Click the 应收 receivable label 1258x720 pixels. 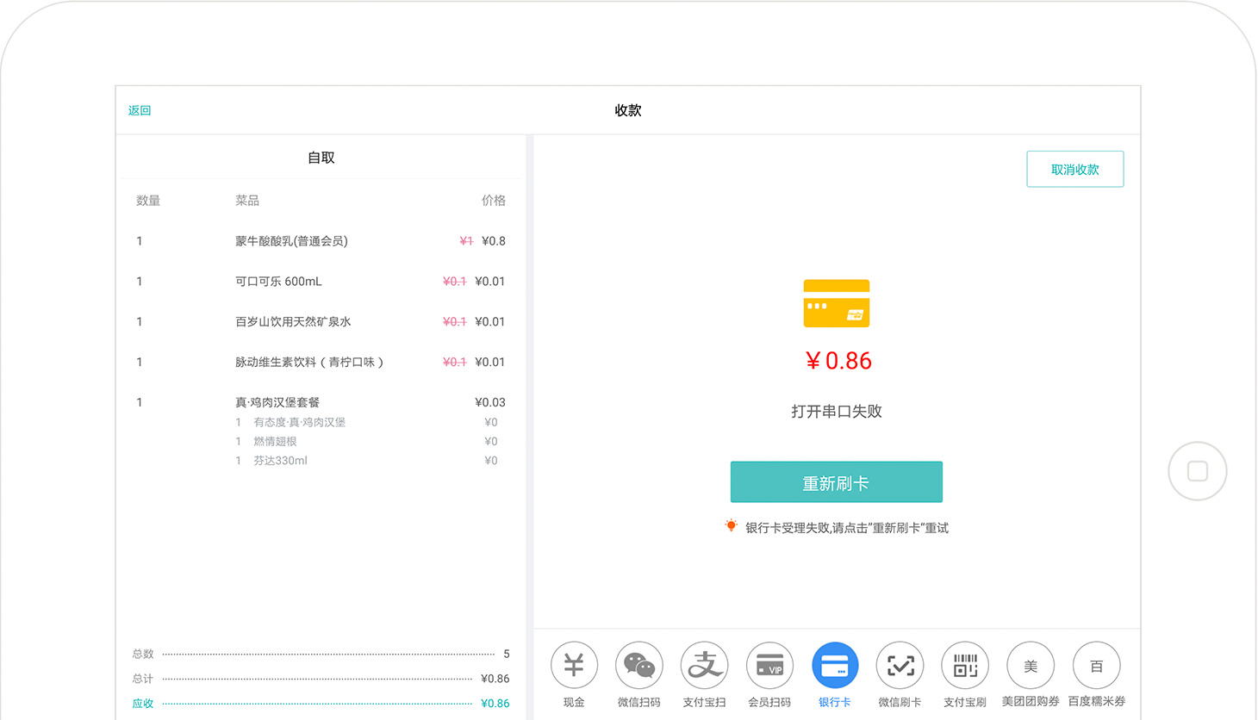pos(143,704)
